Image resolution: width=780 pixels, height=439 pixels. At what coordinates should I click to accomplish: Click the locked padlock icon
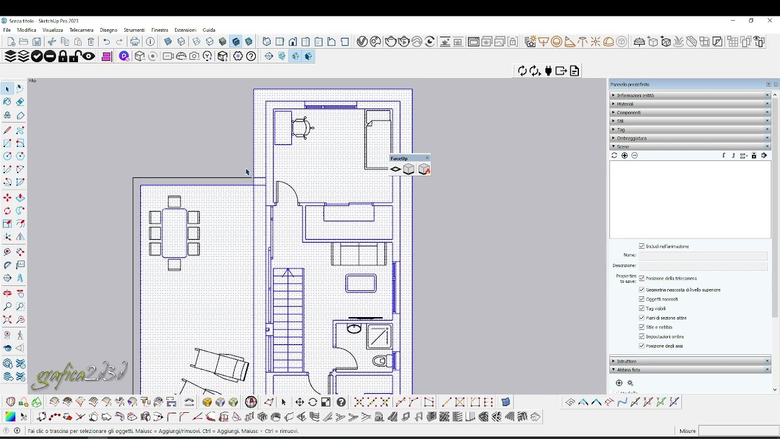[x=63, y=56]
